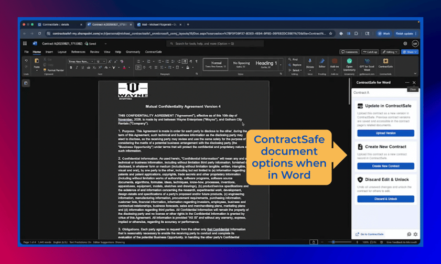Open document title dropdown next to Saved

pyautogui.click(x=105, y=44)
